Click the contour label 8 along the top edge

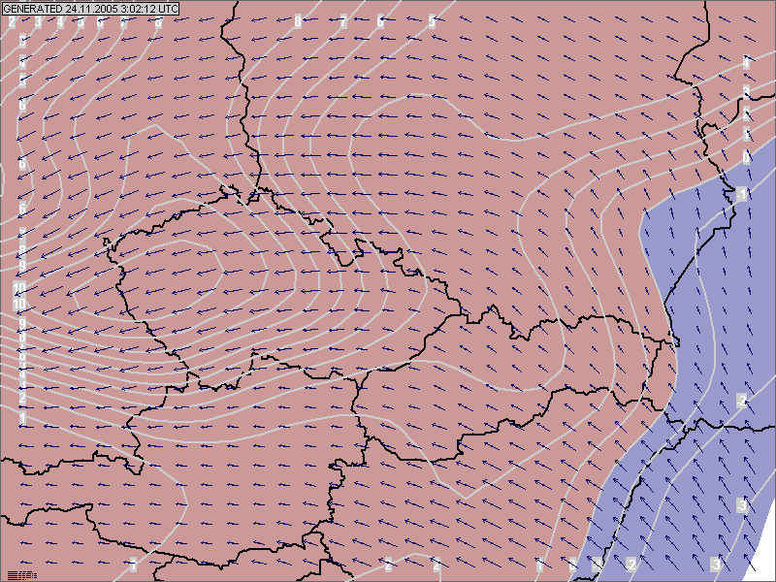tap(298, 21)
